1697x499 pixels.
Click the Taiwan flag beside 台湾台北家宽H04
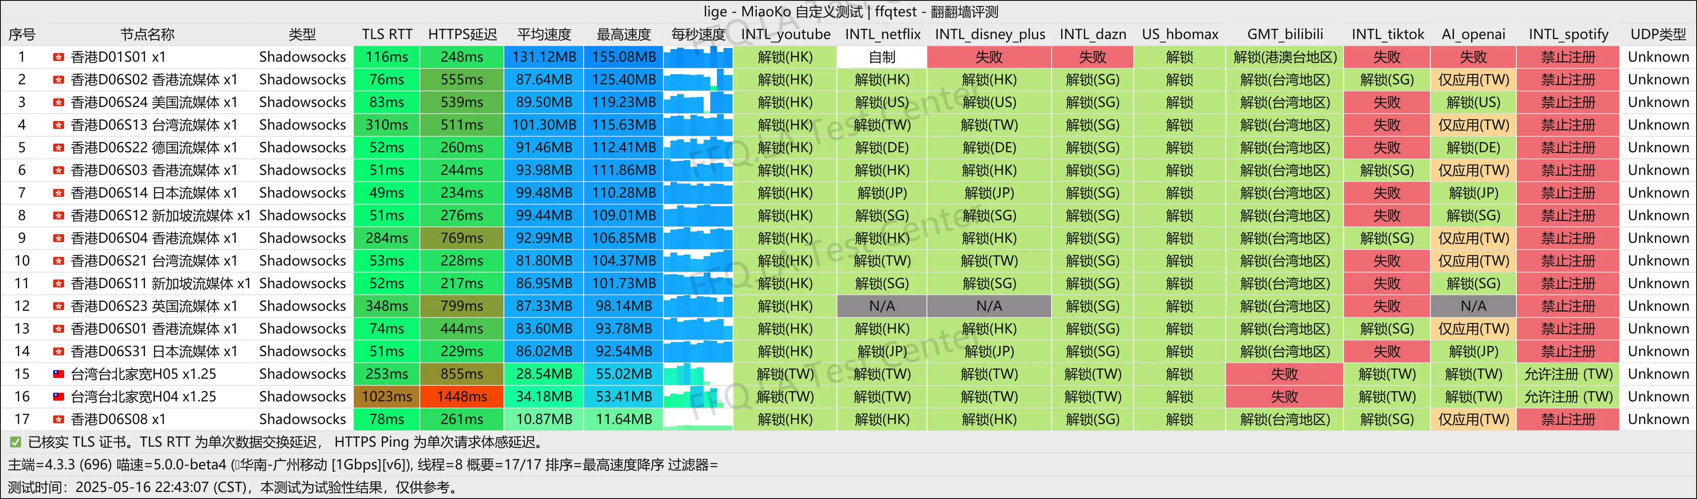(59, 397)
